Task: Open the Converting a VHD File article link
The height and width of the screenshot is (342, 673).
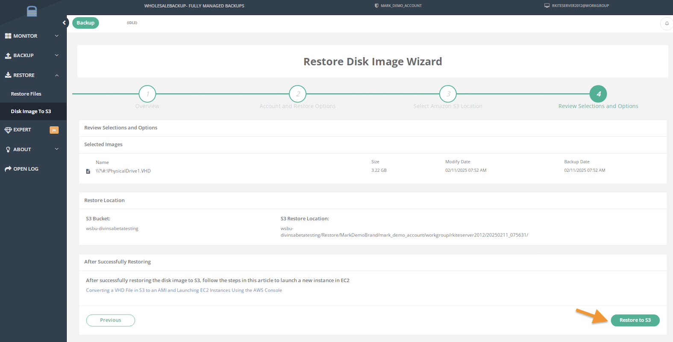Action: point(184,290)
